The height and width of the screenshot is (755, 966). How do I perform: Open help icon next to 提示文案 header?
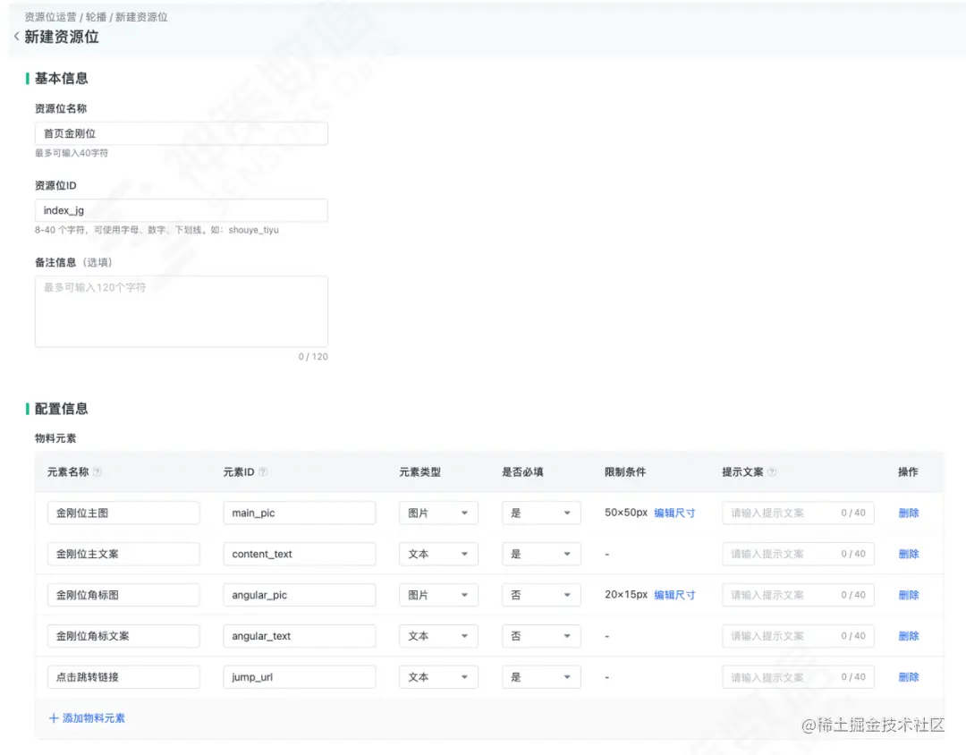pos(772,472)
